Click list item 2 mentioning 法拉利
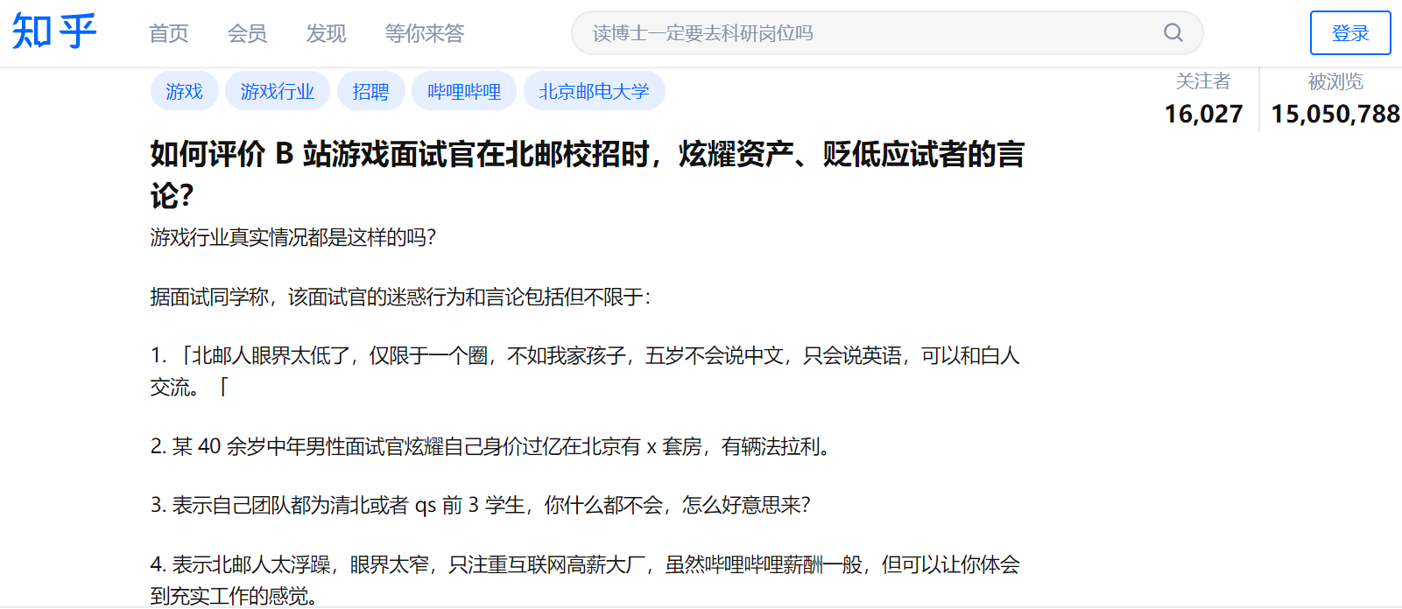The image size is (1402, 609). [490, 447]
